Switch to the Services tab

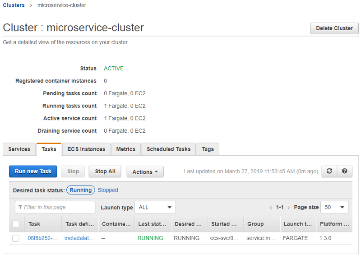click(x=19, y=149)
